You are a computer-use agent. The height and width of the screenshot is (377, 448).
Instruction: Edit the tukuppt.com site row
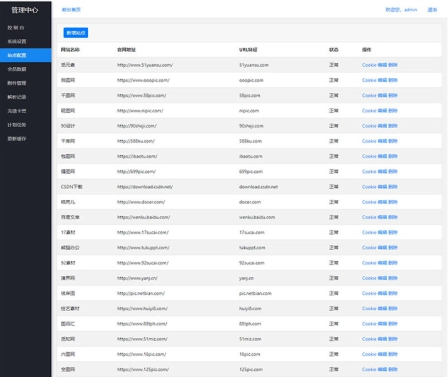(x=383, y=248)
